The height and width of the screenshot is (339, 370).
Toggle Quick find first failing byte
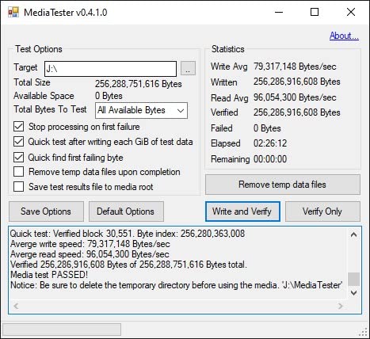pos(18,158)
